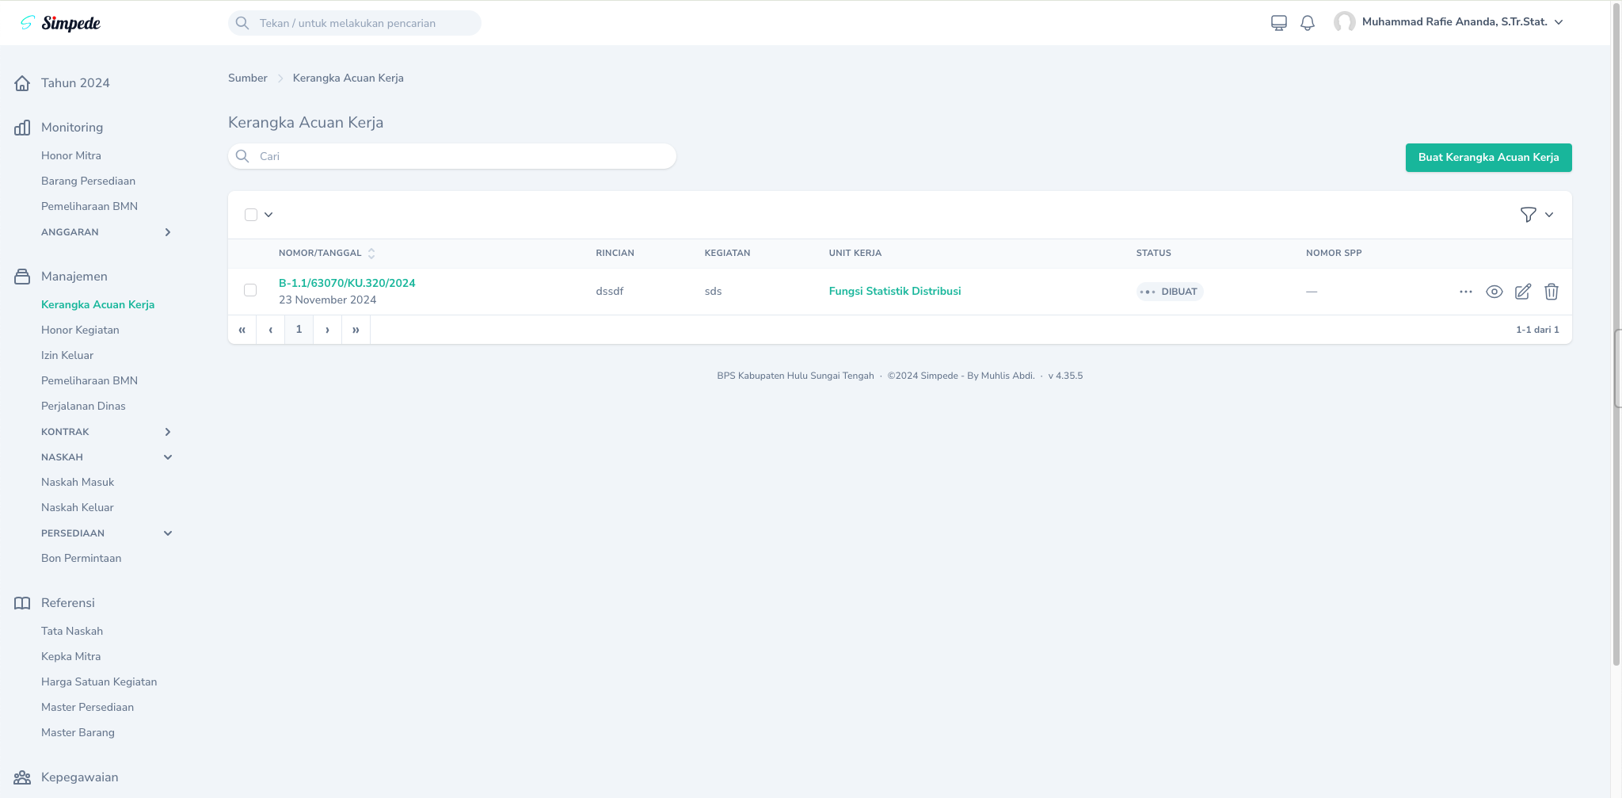1622x798 pixels.
Task: Click the page vertical scrollbar
Action: (x=1616, y=333)
